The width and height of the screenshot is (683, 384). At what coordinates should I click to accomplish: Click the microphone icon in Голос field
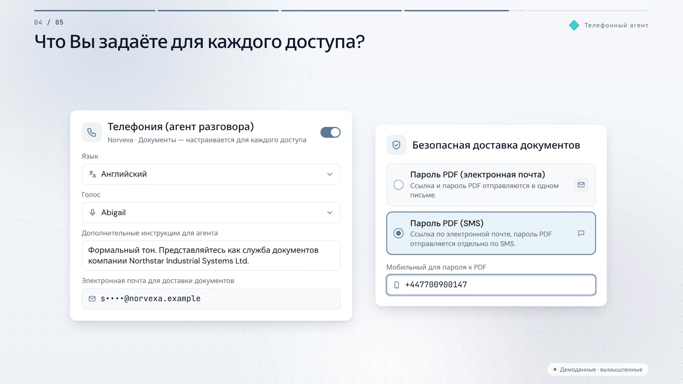(93, 212)
